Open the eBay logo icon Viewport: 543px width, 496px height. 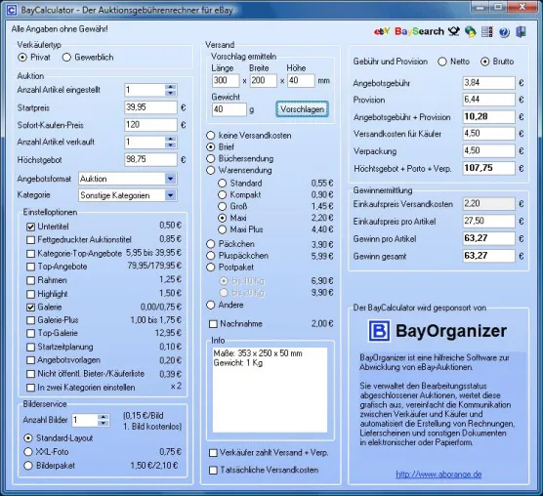[382, 32]
